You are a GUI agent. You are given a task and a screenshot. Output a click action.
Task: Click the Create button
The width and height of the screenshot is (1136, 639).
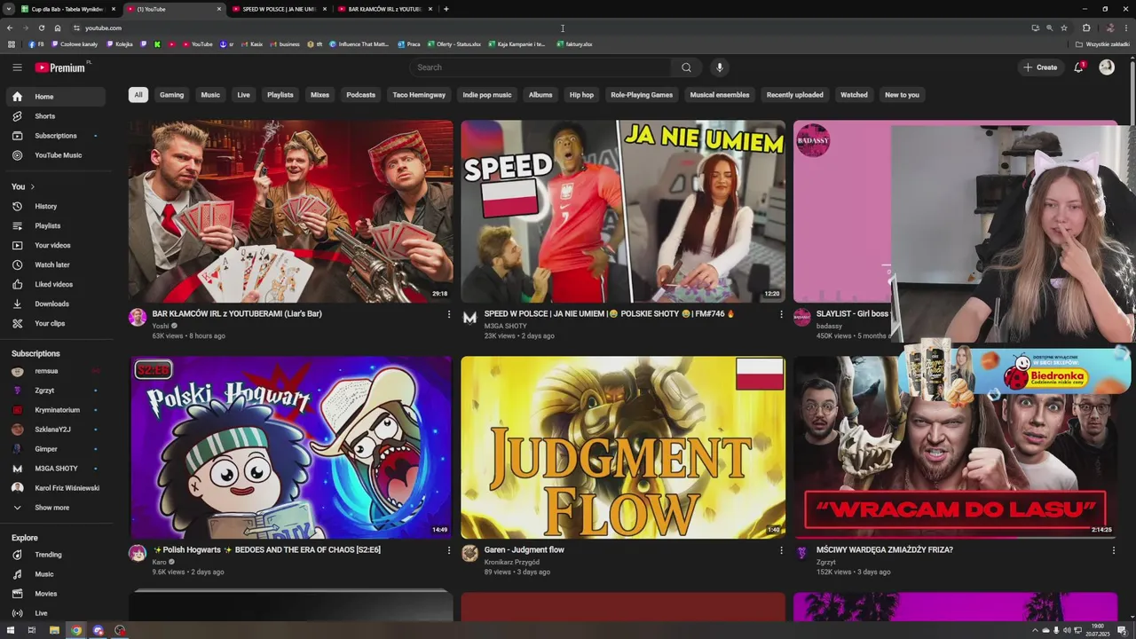coord(1040,67)
